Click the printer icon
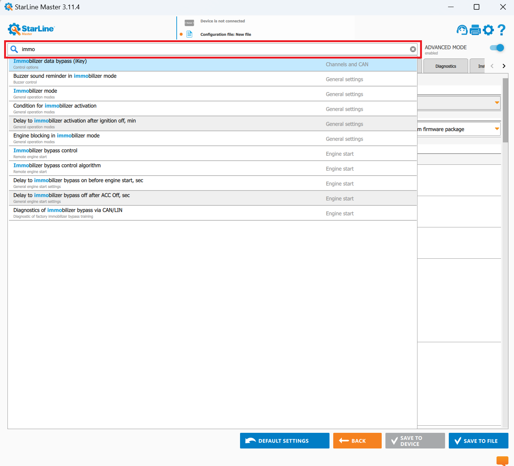Screen dimensions: 514x466 pyautogui.click(x=475, y=30)
